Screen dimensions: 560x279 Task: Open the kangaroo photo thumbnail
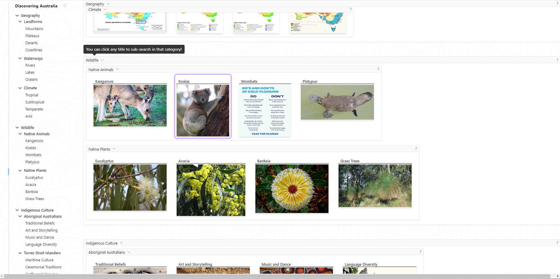coord(130,105)
